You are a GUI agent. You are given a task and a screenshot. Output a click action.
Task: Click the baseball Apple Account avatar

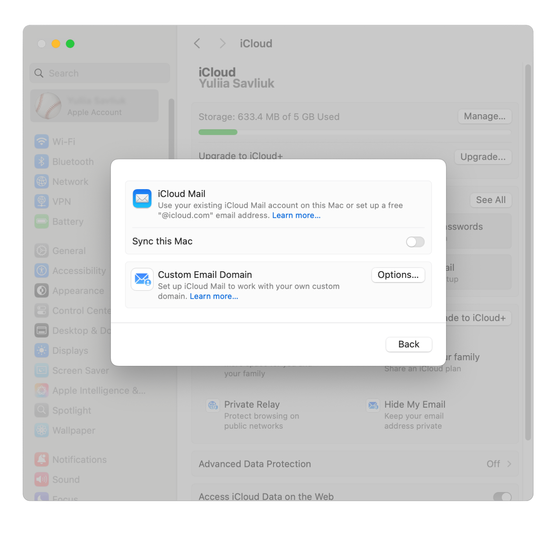(x=48, y=106)
